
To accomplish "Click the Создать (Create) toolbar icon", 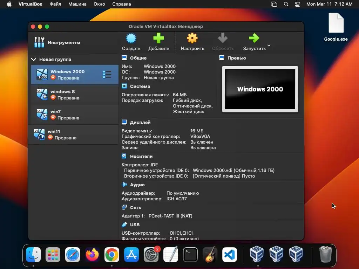I will coord(131,38).
